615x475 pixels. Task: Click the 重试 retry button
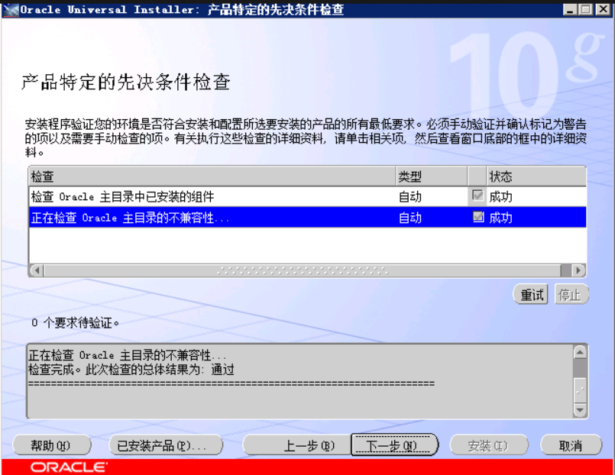click(531, 294)
